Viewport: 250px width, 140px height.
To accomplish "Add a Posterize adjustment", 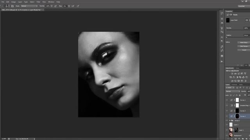I will coord(235,81).
